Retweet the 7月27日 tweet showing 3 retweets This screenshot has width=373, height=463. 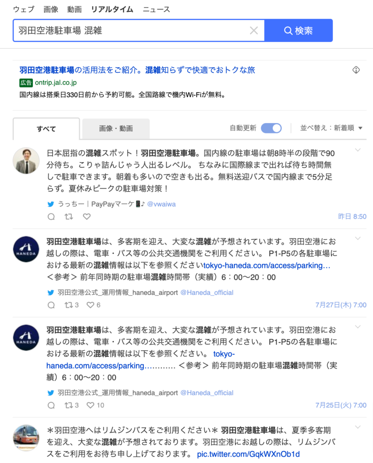(x=72, y=305)
